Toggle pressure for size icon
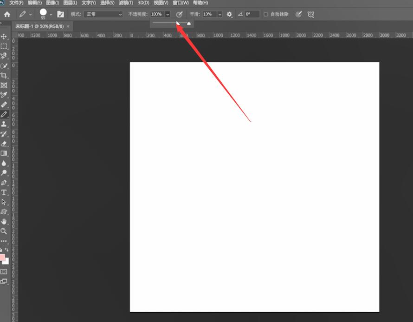413x322 pixels. coord(298,14)
